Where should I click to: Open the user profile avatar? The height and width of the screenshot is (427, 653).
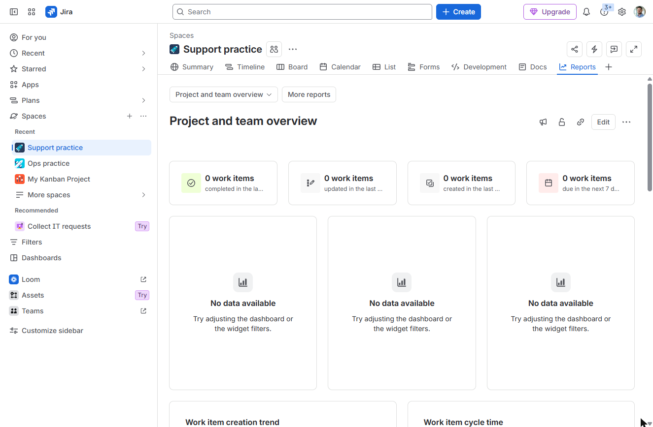point(640,12)
